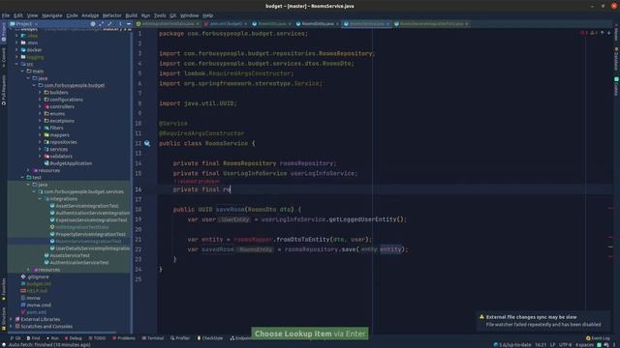Select the mappers package
Viewport: 620px width, 348px height.
59,135
